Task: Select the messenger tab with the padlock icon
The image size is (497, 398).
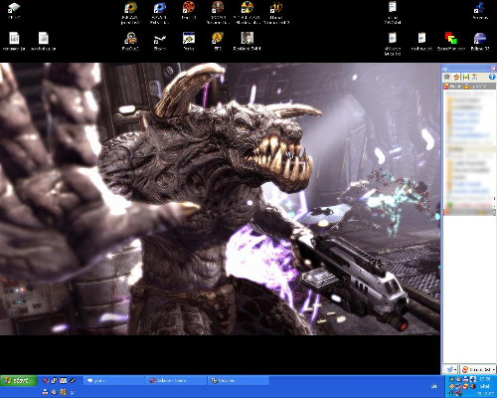Action: coord(476,87)
